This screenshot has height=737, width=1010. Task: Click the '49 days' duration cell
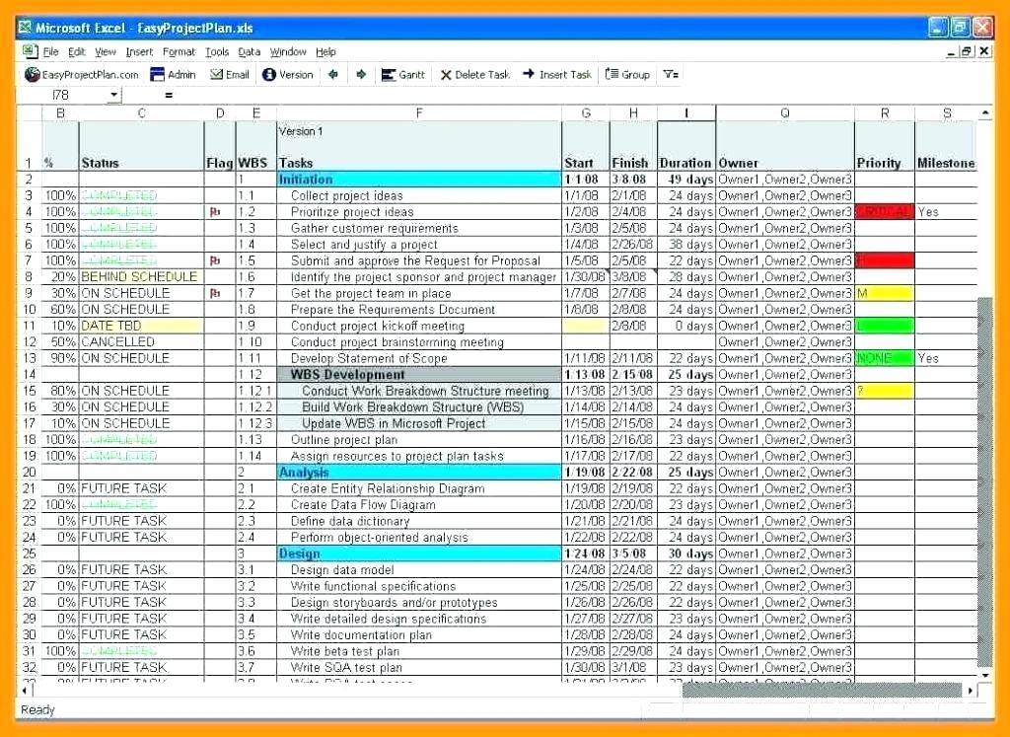point(686,180)
